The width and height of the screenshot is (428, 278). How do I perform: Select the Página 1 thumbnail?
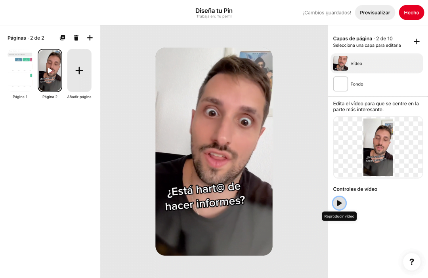click(x=20, y=70)
